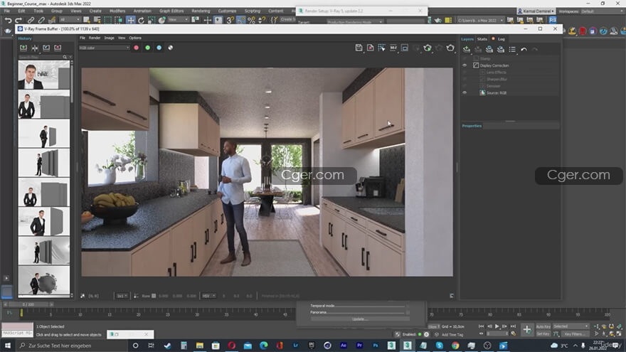Click 3ds Max Undo in main toolbar
The width and height of the screenshot is (626, 352).
8,20
